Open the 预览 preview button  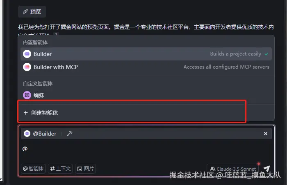(32, 11)
